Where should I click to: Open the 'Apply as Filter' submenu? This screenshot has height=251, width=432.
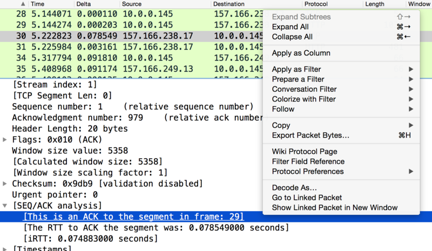[296, 70]
